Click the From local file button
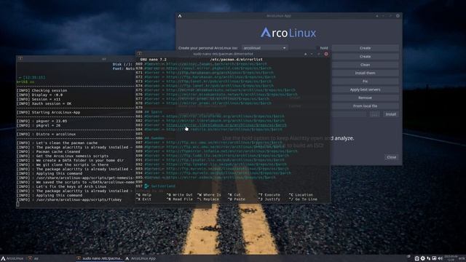 (365, 106)
